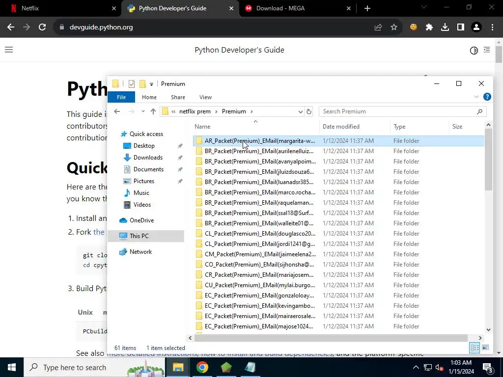Open File Explorer from the taskbar
The image size is (503, 377).
[x=178, y=367]
